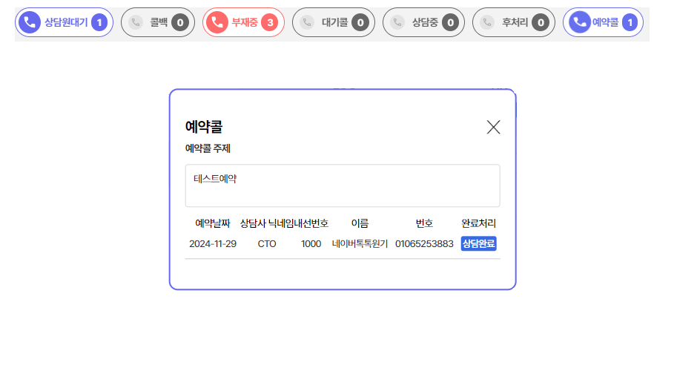This screenshot has width=674, height=368.
Task: Click the phone icon next to 후처리
Action: pos(487,22)
